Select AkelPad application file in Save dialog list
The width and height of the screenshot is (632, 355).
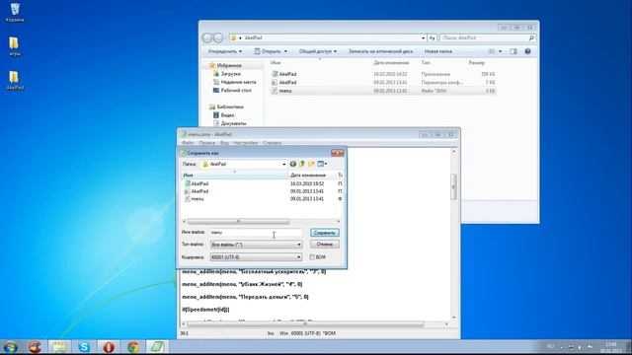(199, 183)
